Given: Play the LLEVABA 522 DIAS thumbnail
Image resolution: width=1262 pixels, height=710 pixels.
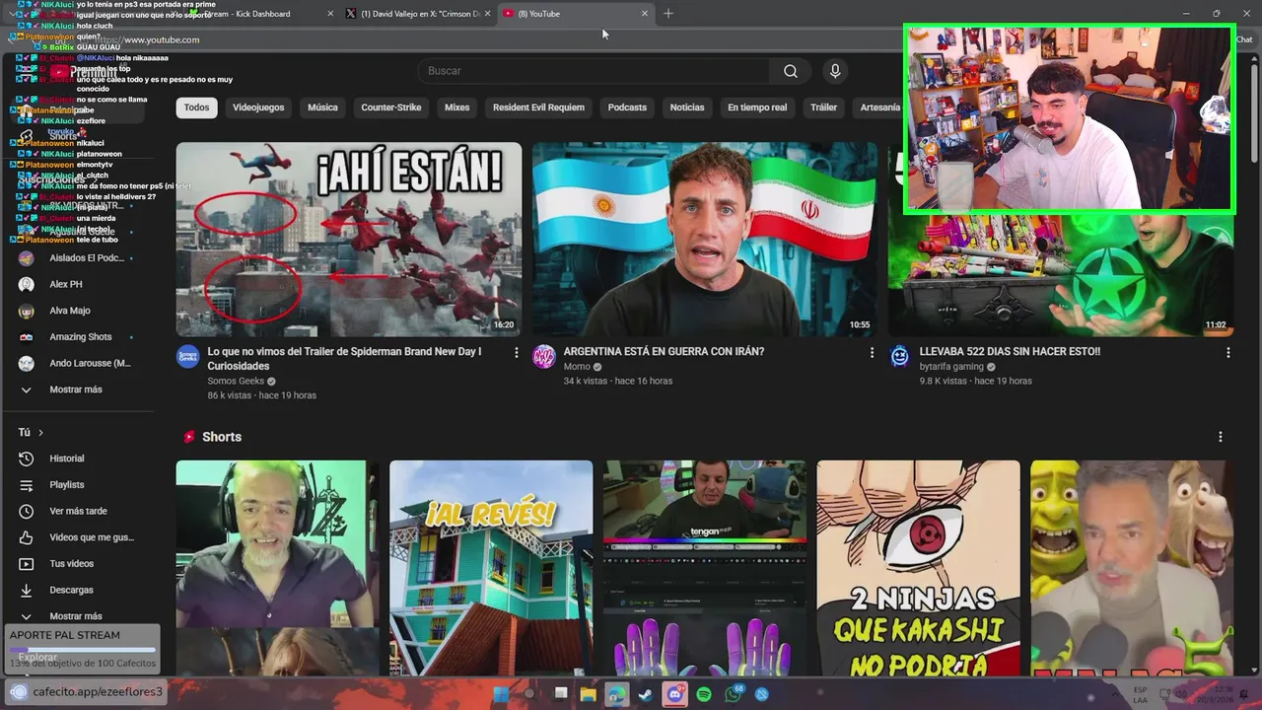Looking at the screenshot, I should point(1061,274).
